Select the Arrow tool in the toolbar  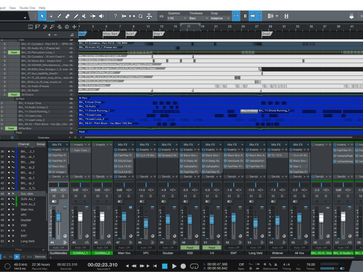tap(42, 16)
